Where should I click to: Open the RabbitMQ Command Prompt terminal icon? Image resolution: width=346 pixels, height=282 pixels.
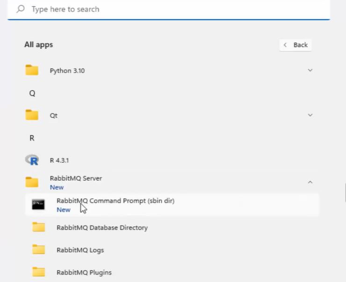coord(38,205)
